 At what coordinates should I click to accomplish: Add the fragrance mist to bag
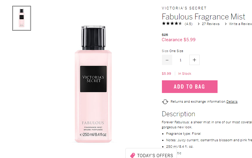(190, 87)
